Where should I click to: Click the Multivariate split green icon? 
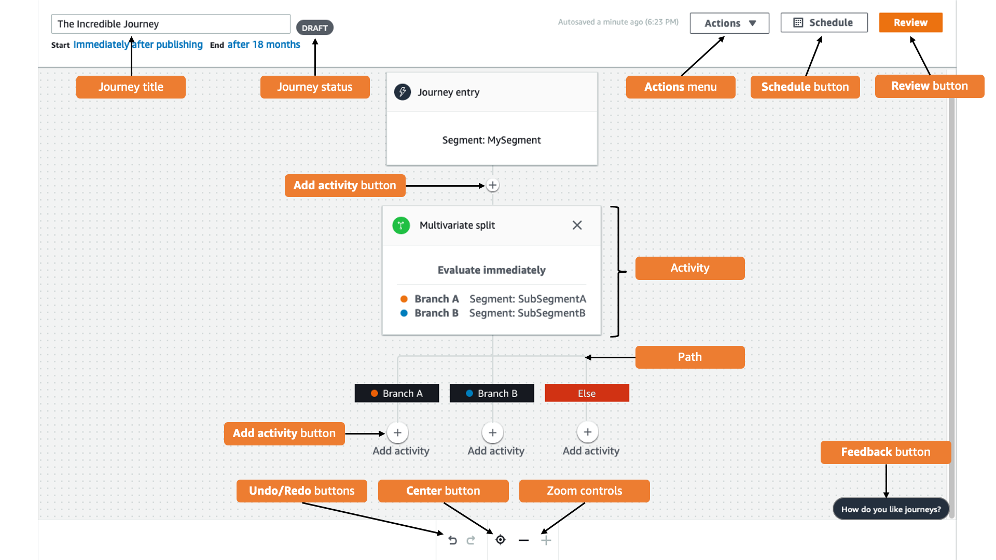401,225
